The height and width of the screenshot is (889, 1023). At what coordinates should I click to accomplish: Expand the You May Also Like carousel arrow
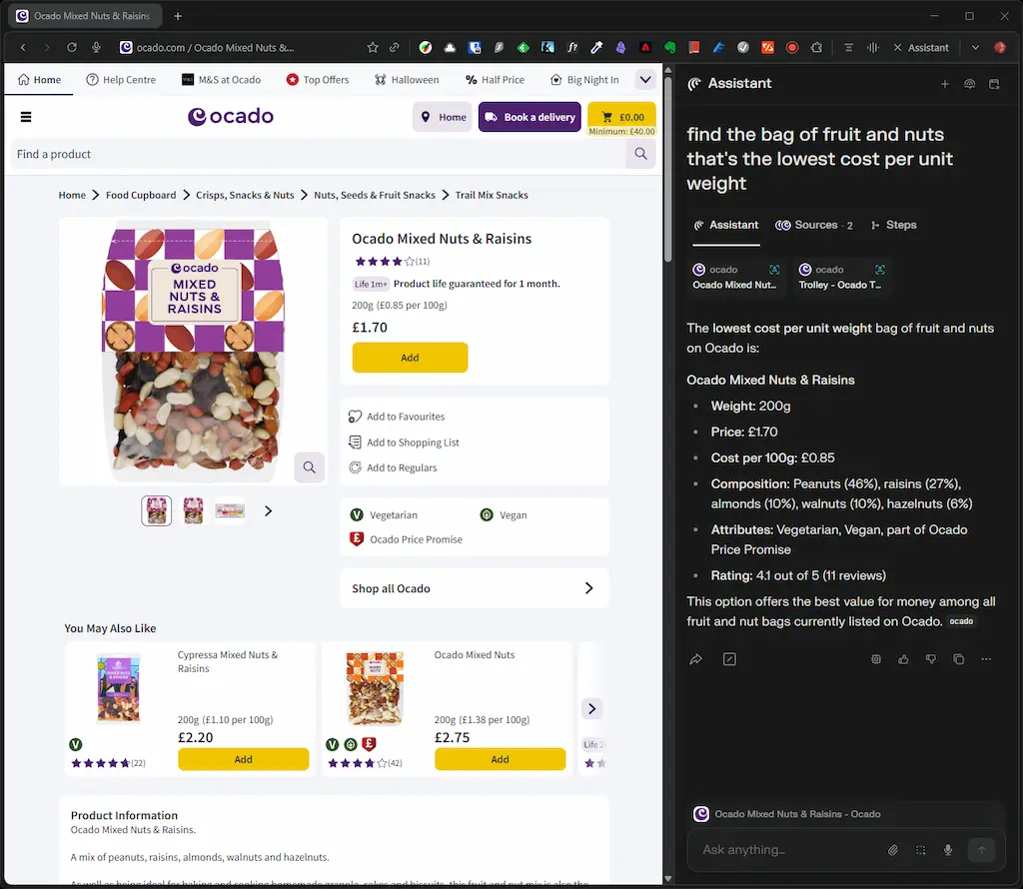591,708
